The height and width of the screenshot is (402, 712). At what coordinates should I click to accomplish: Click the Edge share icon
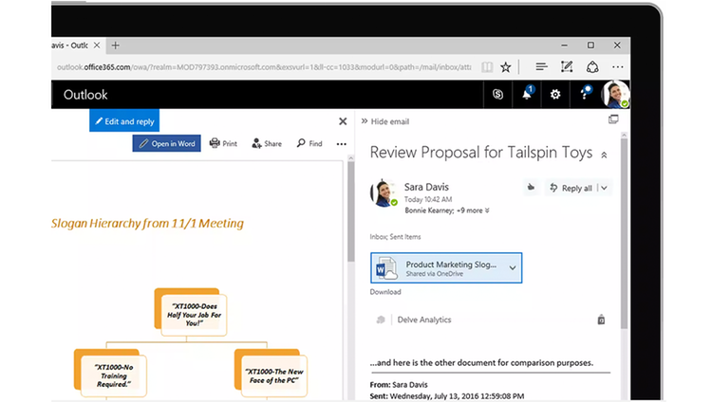[x=592, y=67]
